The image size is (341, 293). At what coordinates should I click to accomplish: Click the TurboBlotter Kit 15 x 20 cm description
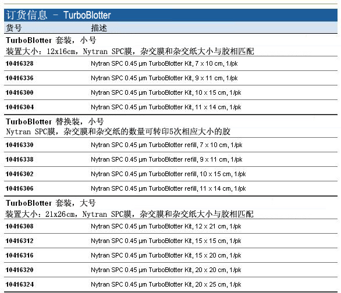pos(166,256)
